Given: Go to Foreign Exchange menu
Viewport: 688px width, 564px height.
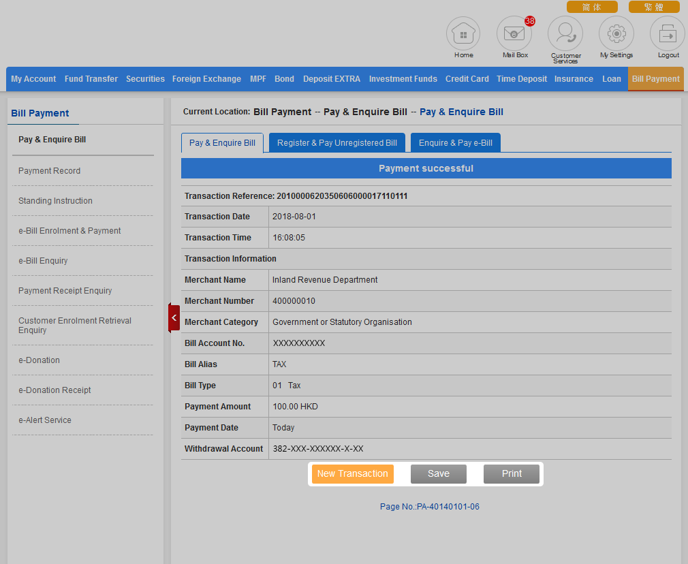Looking at the screenshot, I should coord(206,79).
